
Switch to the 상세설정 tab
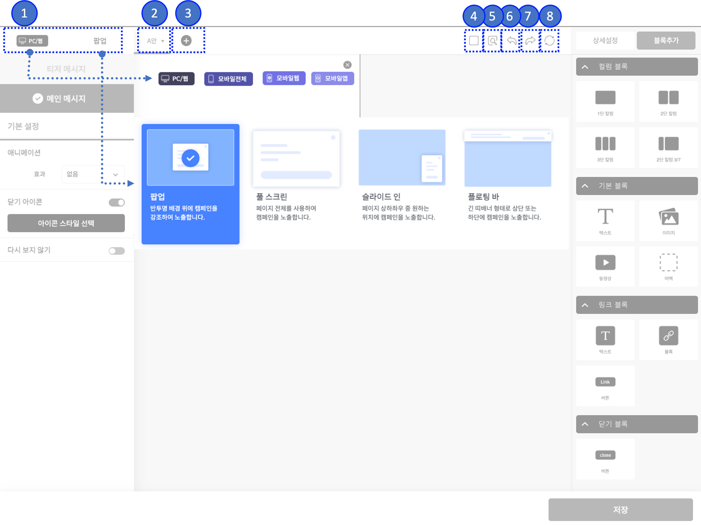[605, 41]
